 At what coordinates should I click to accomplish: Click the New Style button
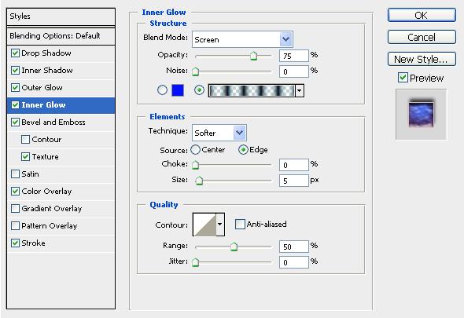(422, 59)
